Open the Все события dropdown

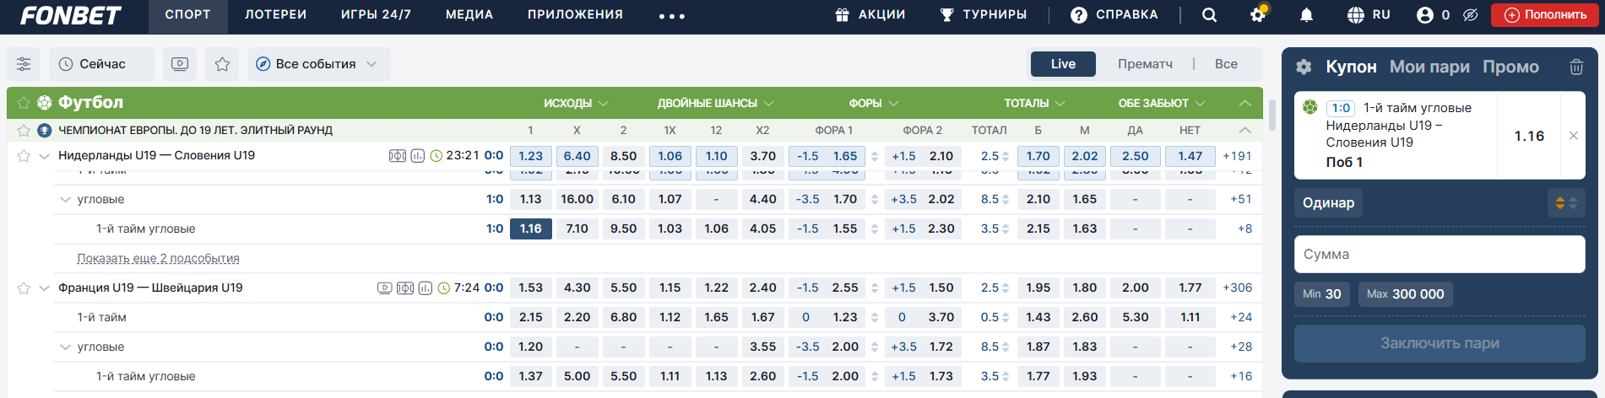[x=318, y=64]
